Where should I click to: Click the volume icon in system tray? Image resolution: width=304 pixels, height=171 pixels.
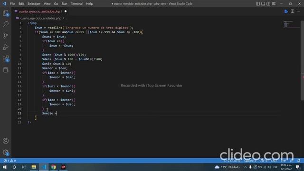tap(270, 167)
